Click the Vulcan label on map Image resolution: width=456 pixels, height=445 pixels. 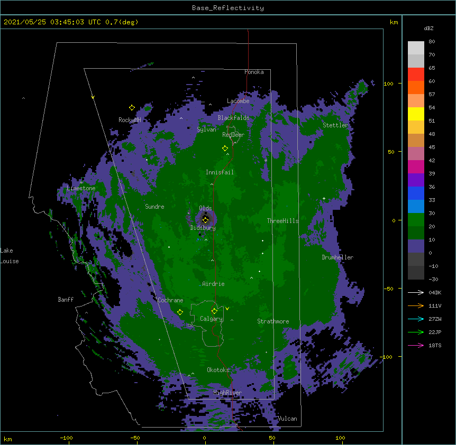tap(287, 419)
